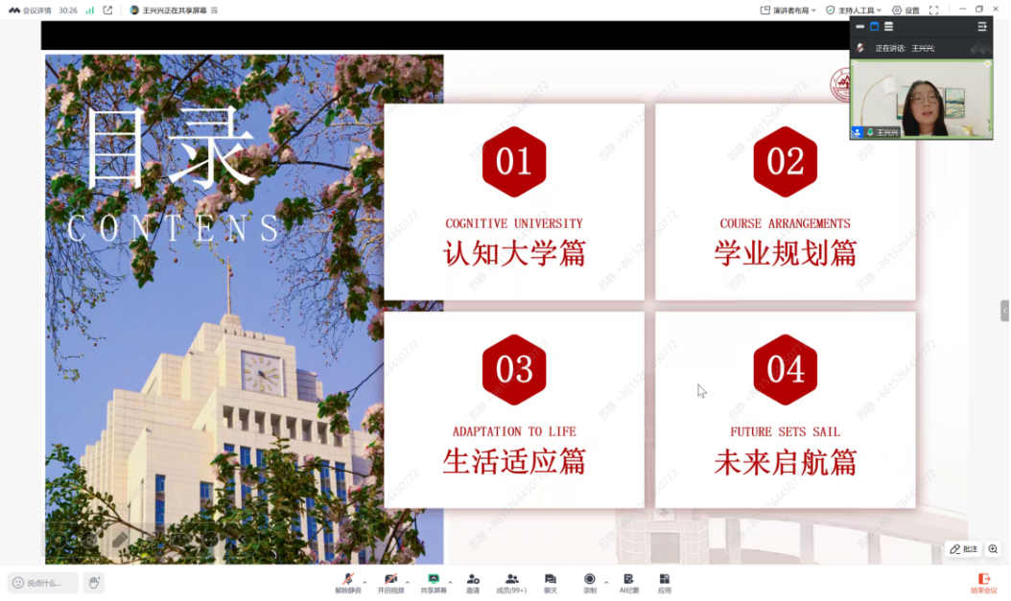Click the 批注 annotate button
This screenshot has width=1011, height=601.
[964, 549]
